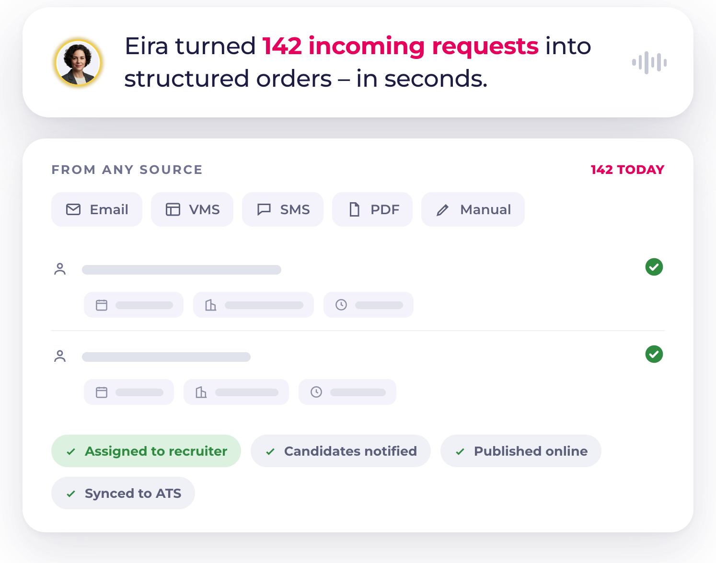This screenshot has width=716, height=563.
Task: Click the document icon in PDF chip
Action: pyautogui.click(x=355, y=209)
